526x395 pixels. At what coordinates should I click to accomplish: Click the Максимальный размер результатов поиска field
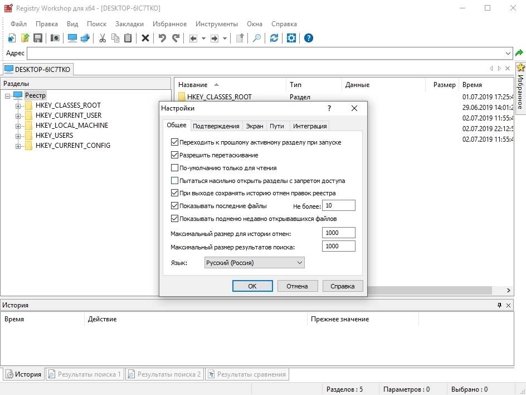click(338, 246)
